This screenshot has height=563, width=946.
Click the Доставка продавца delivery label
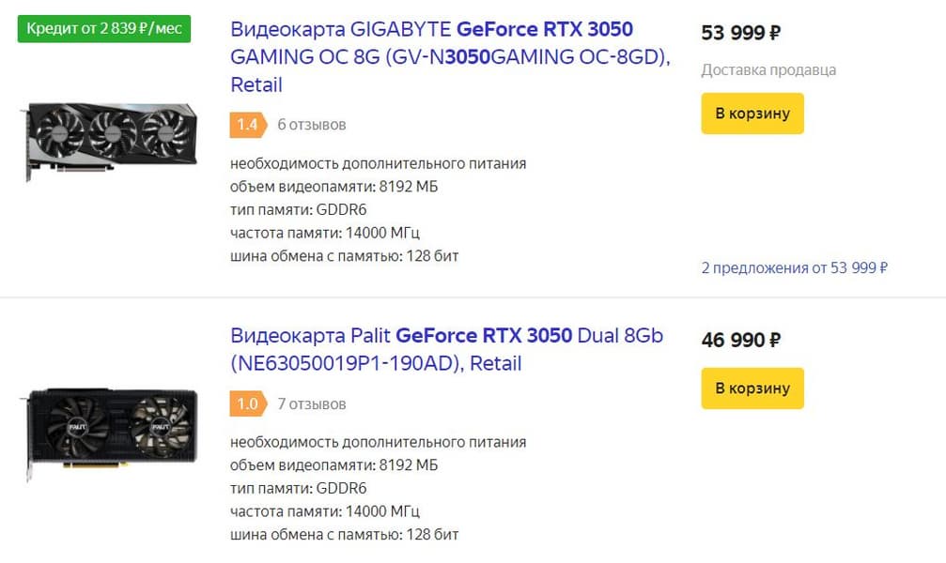click(x=768, y=70)
